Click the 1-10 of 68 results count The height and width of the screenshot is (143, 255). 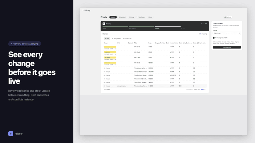click(x=107, y=90)
